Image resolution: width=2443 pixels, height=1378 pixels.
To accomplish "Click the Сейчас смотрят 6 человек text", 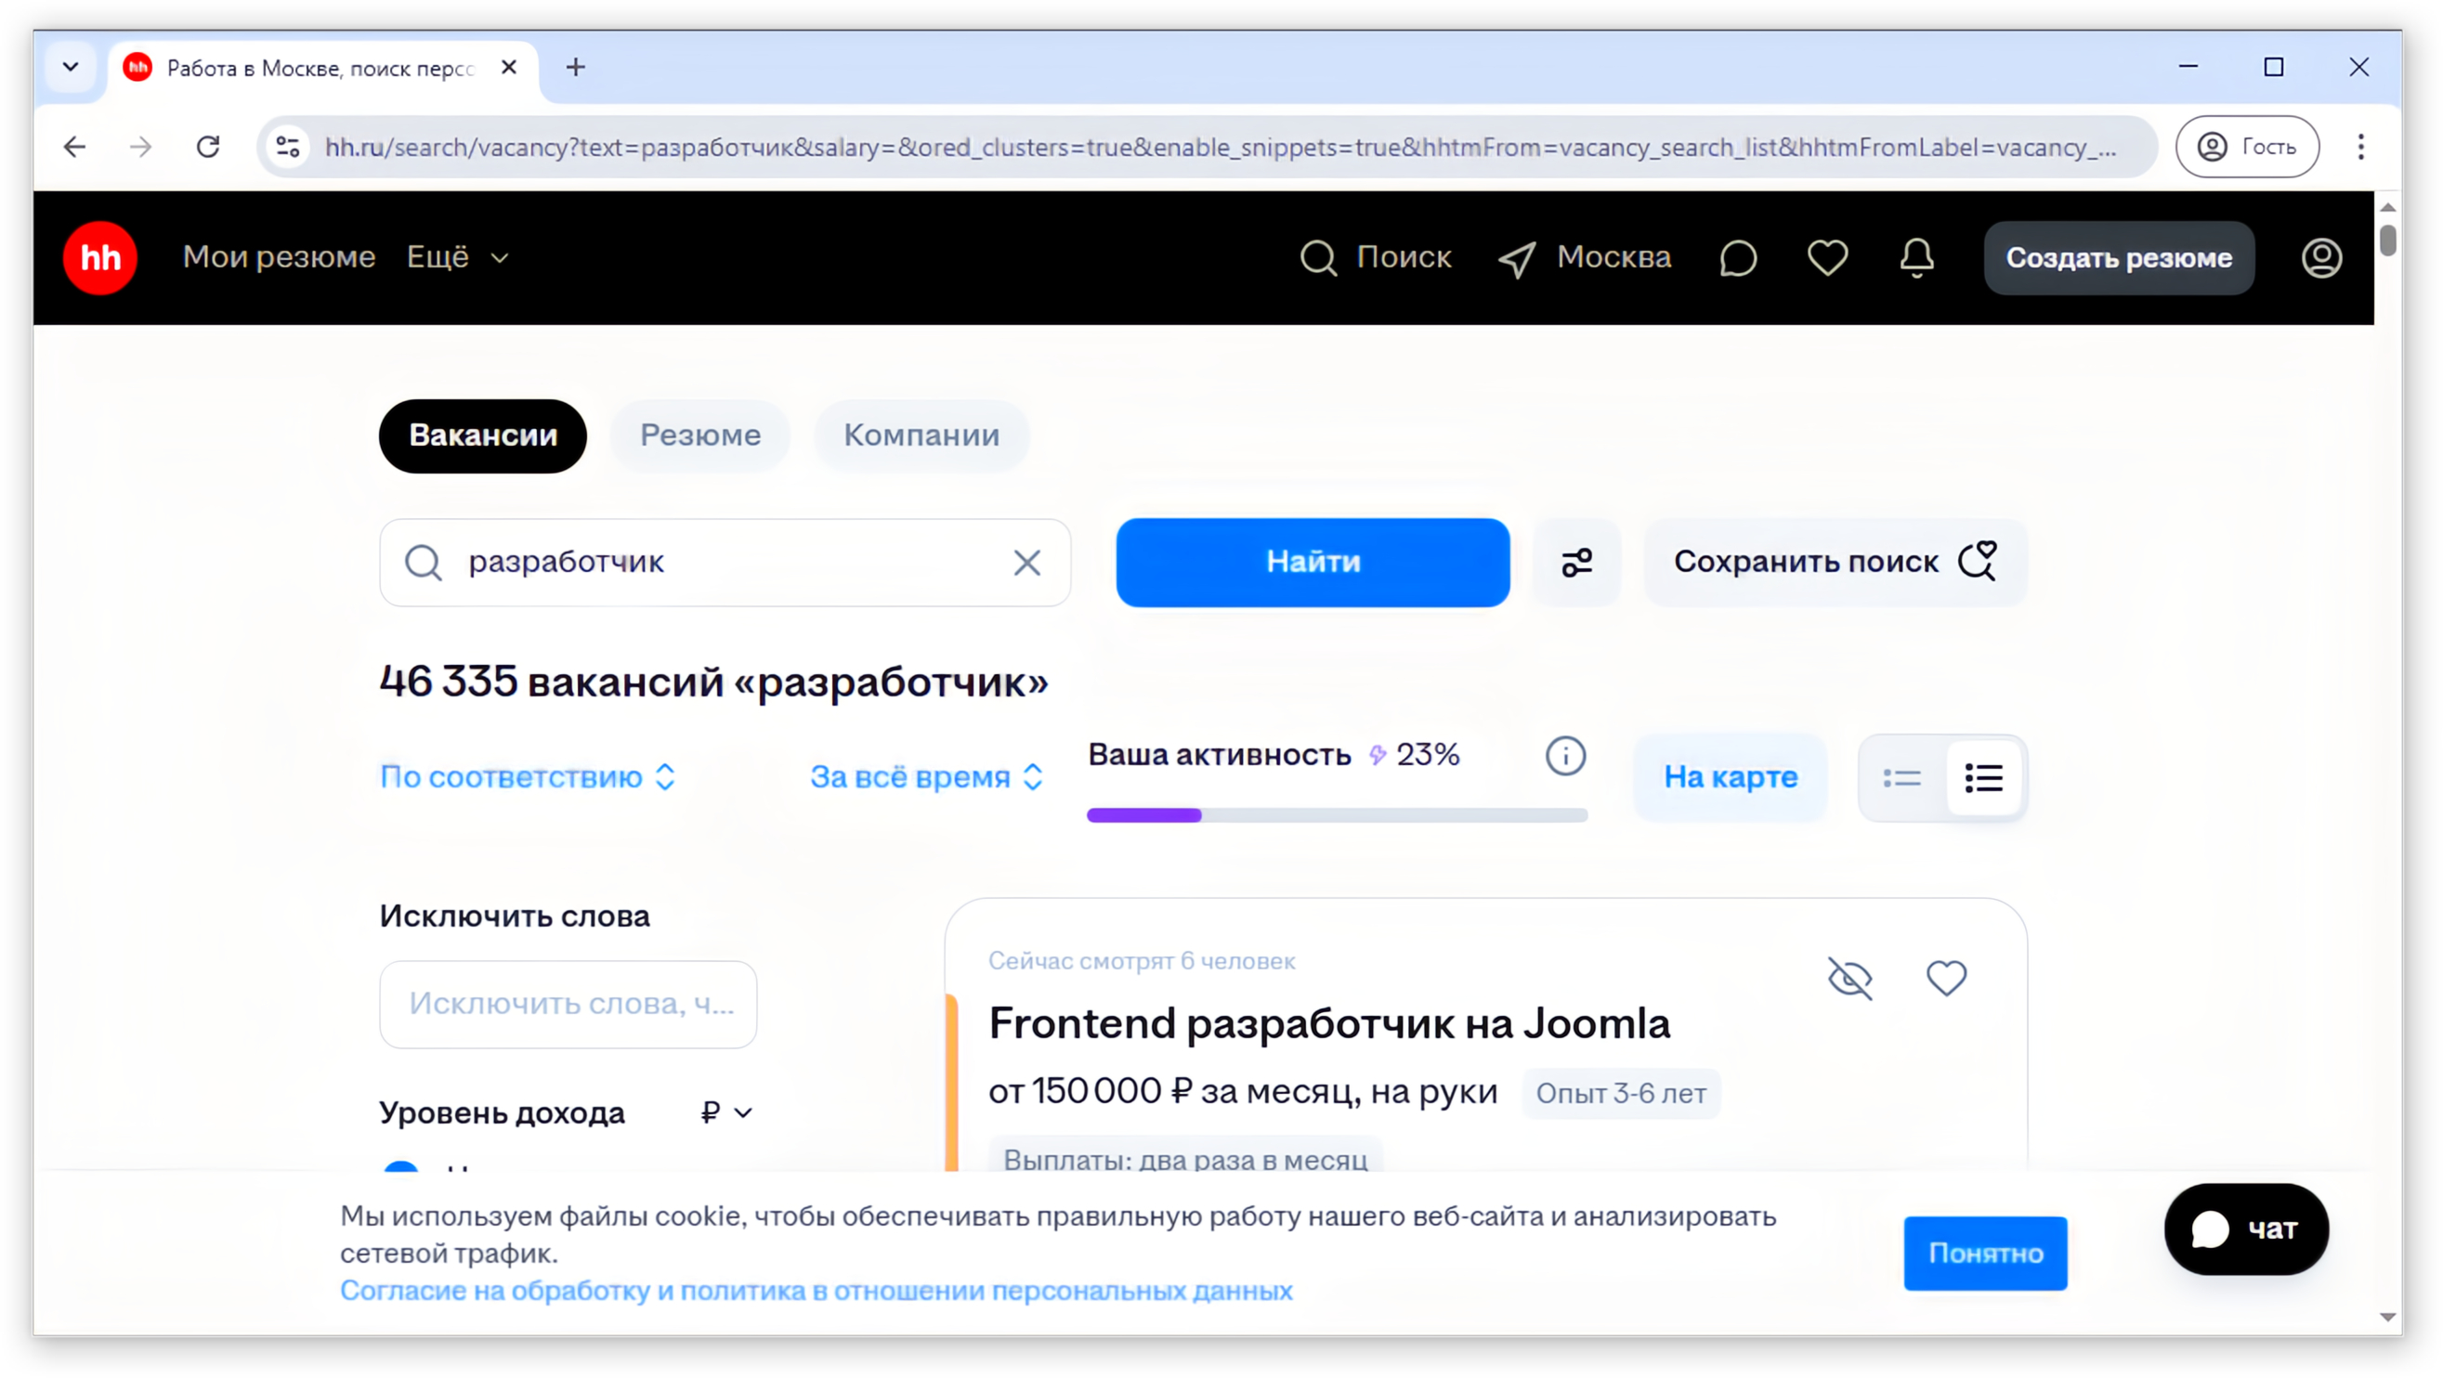I will 1141,961.
